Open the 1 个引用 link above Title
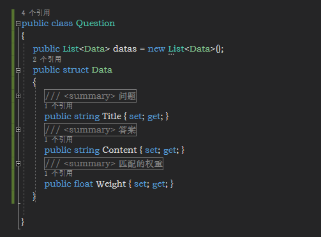The height and width of the screenshot is (237, 321). click(x=59, y=106)
